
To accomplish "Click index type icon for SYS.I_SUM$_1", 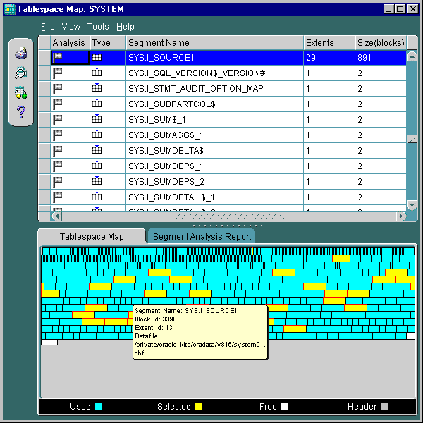I will pos(97,118).
